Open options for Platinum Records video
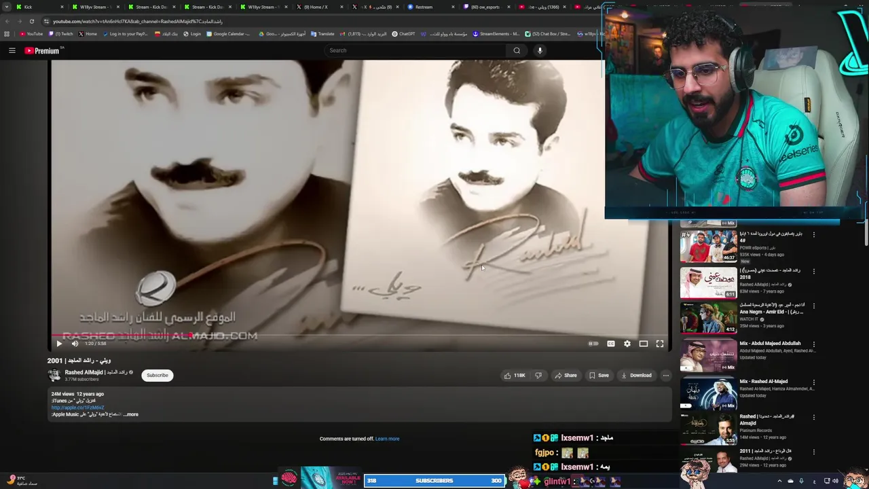 point(814,418)
